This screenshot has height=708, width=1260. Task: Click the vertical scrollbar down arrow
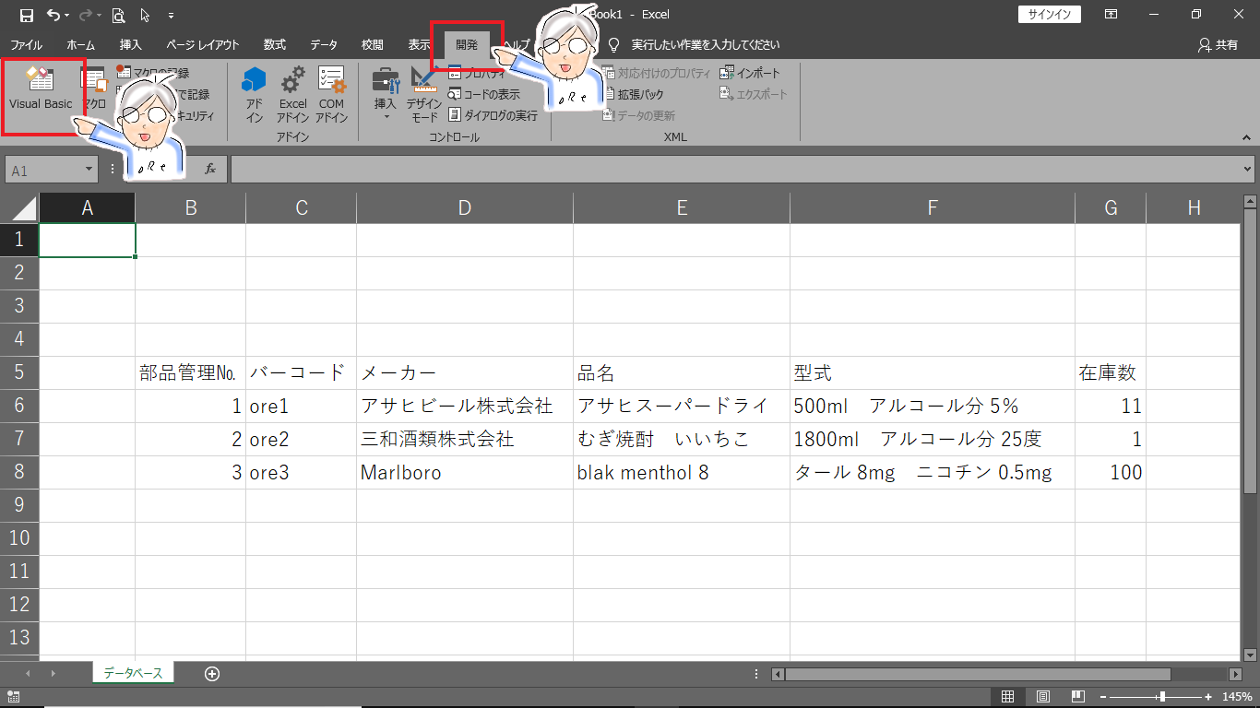(x=1250, y=655)
